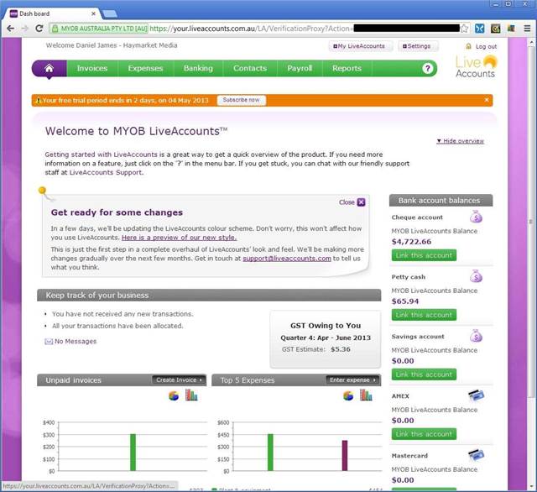Click the Savings account money bag icon

pyautogui.click(x=476, y=336)
